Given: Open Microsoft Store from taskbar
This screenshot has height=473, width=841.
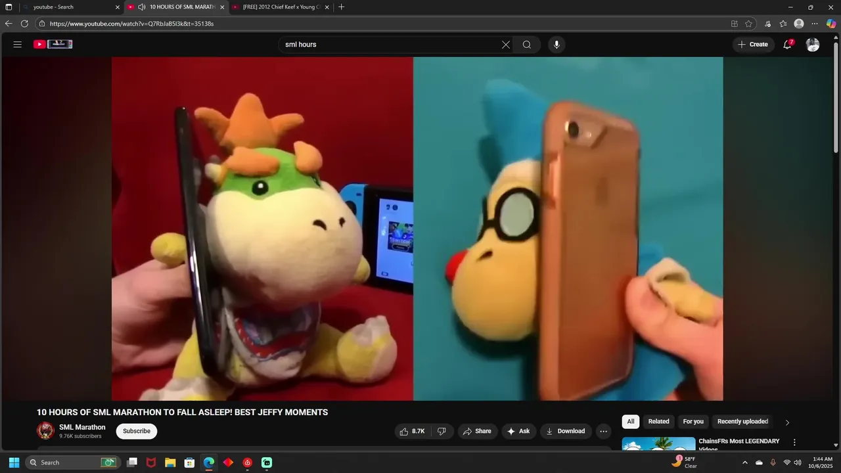Looking at the screenshot, I should 189,462.
